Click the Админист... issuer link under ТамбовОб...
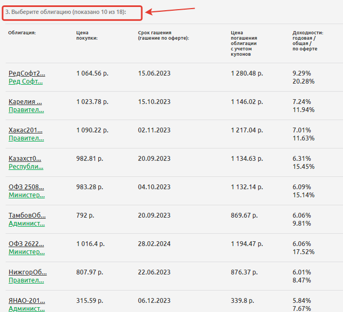The width and height of the screenshot is (343, 312). tap(26, 224)
